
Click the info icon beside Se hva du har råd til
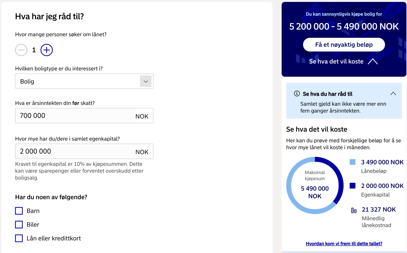(x=297, y=94)
